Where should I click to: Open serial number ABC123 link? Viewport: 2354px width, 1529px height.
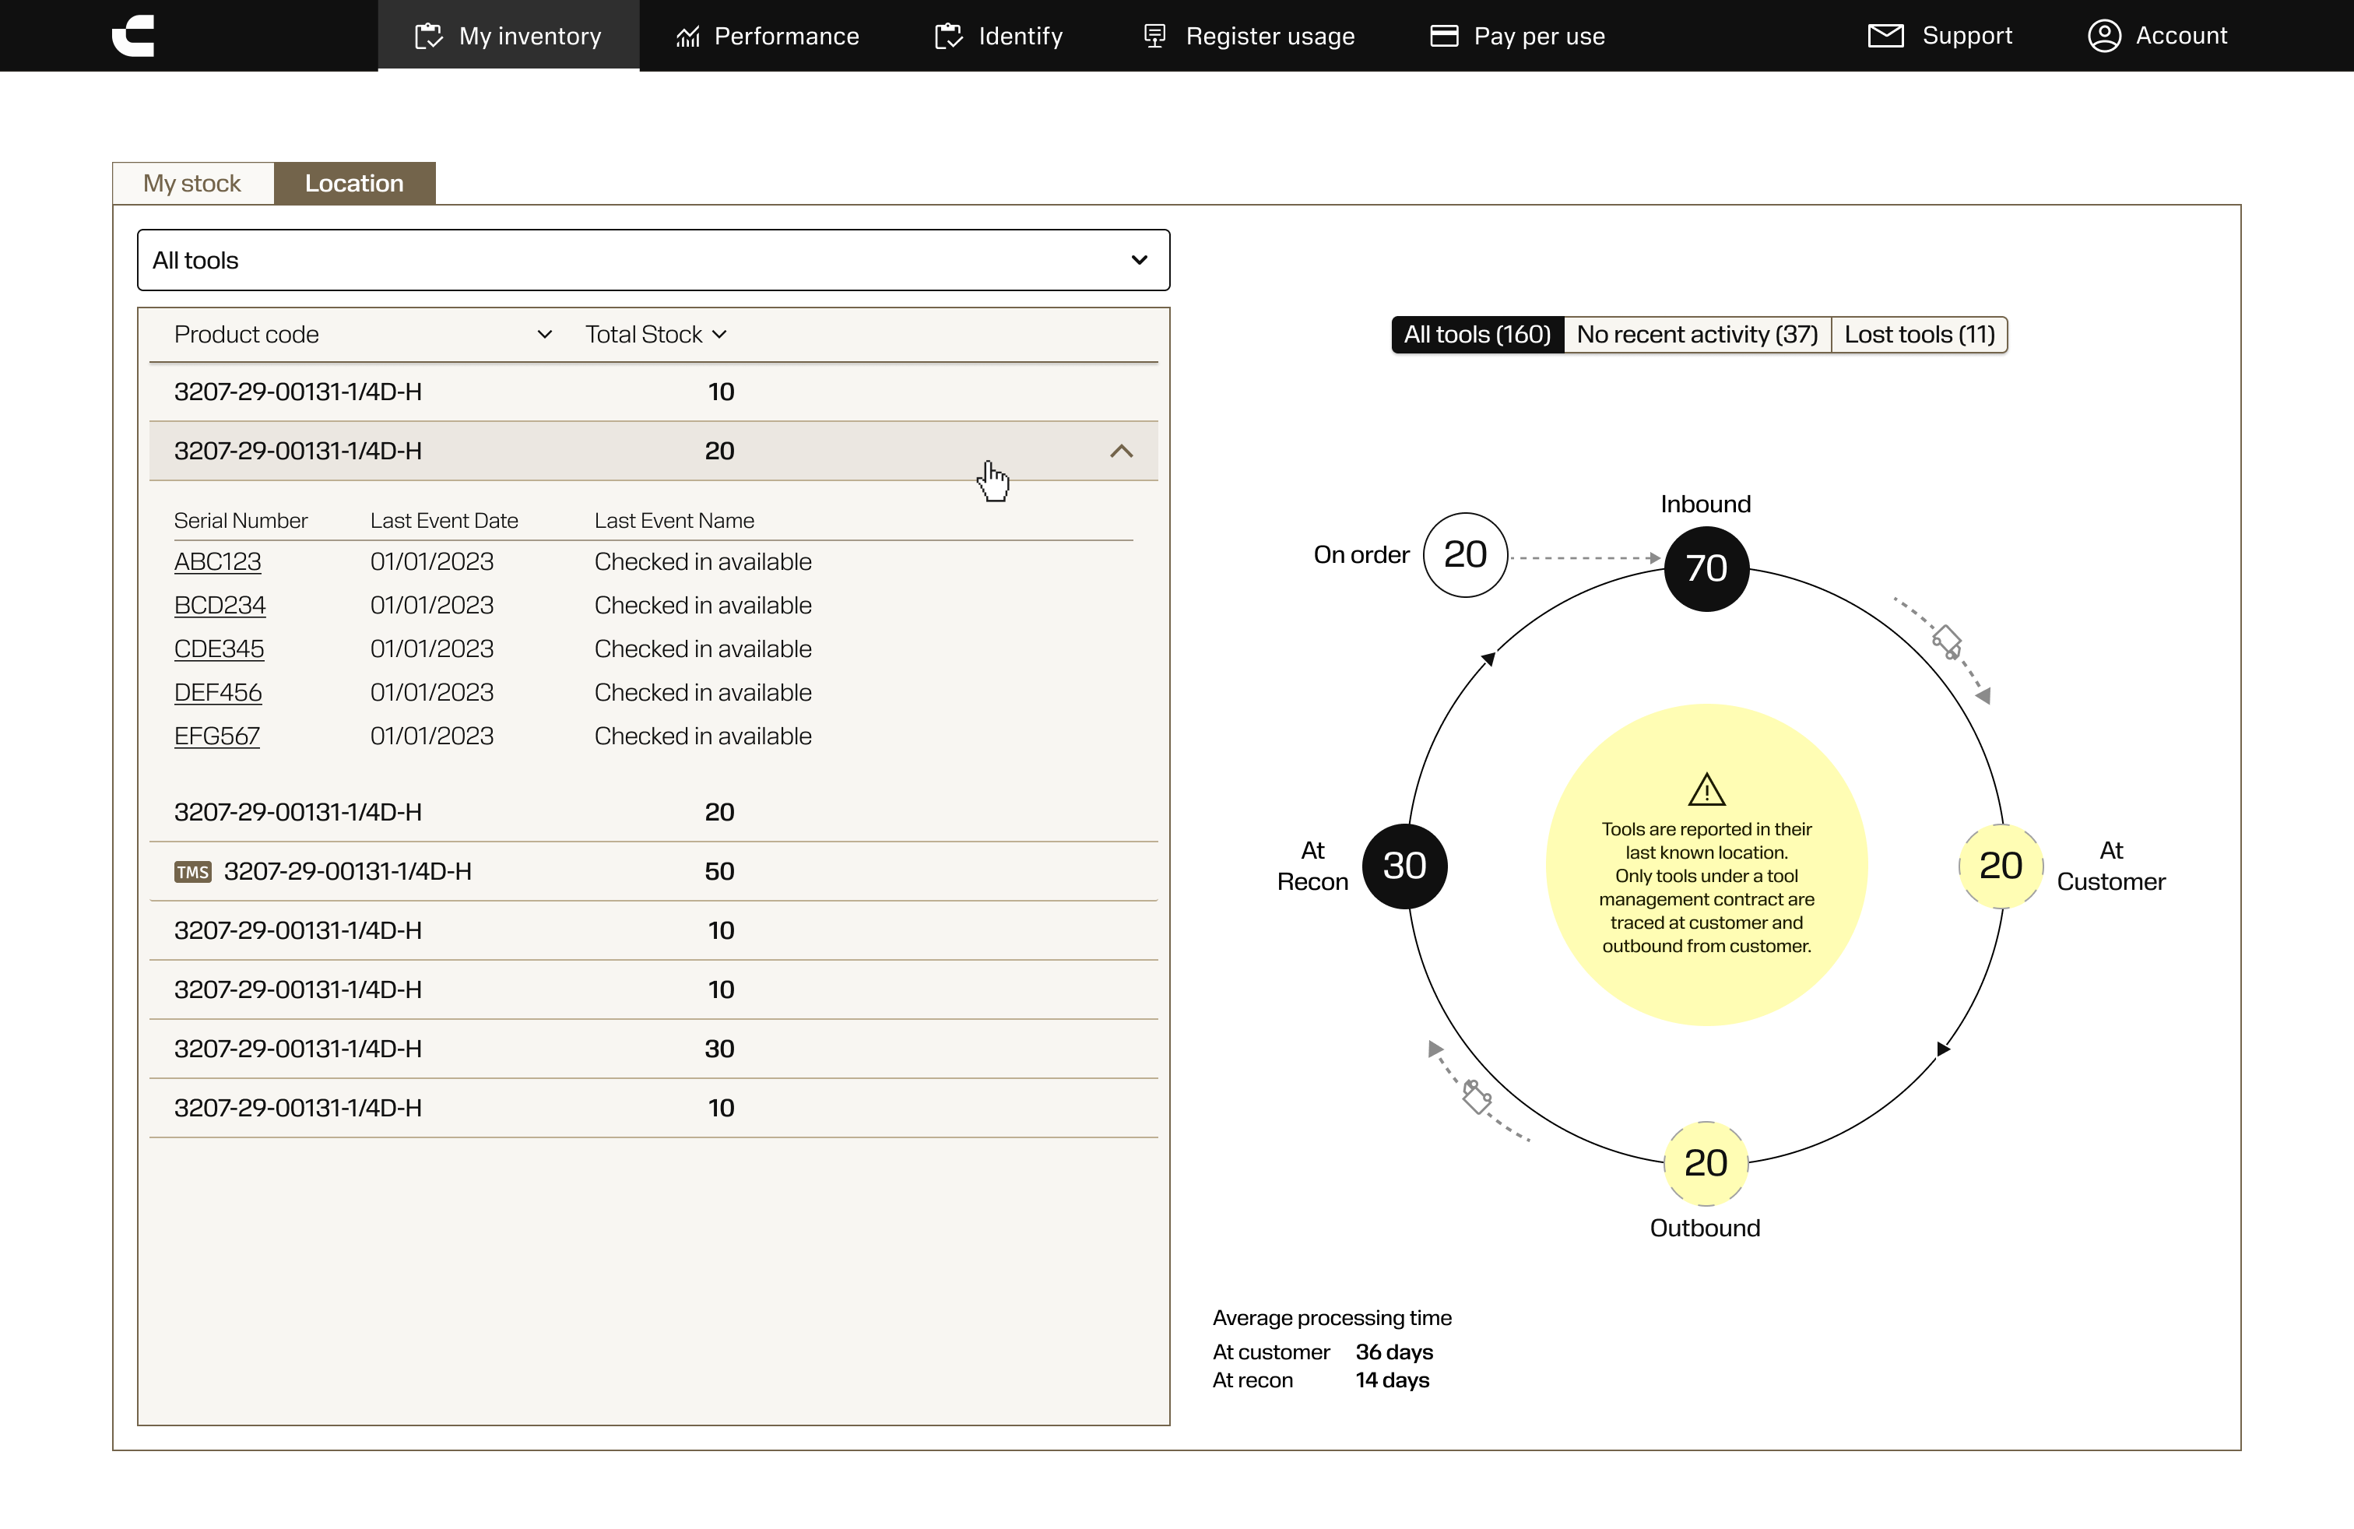coord(218,562)
